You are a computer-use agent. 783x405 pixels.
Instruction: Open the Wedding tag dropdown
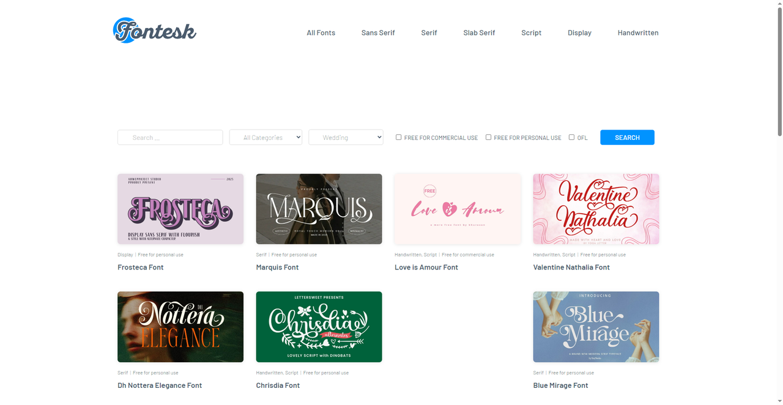coord(346,137)
